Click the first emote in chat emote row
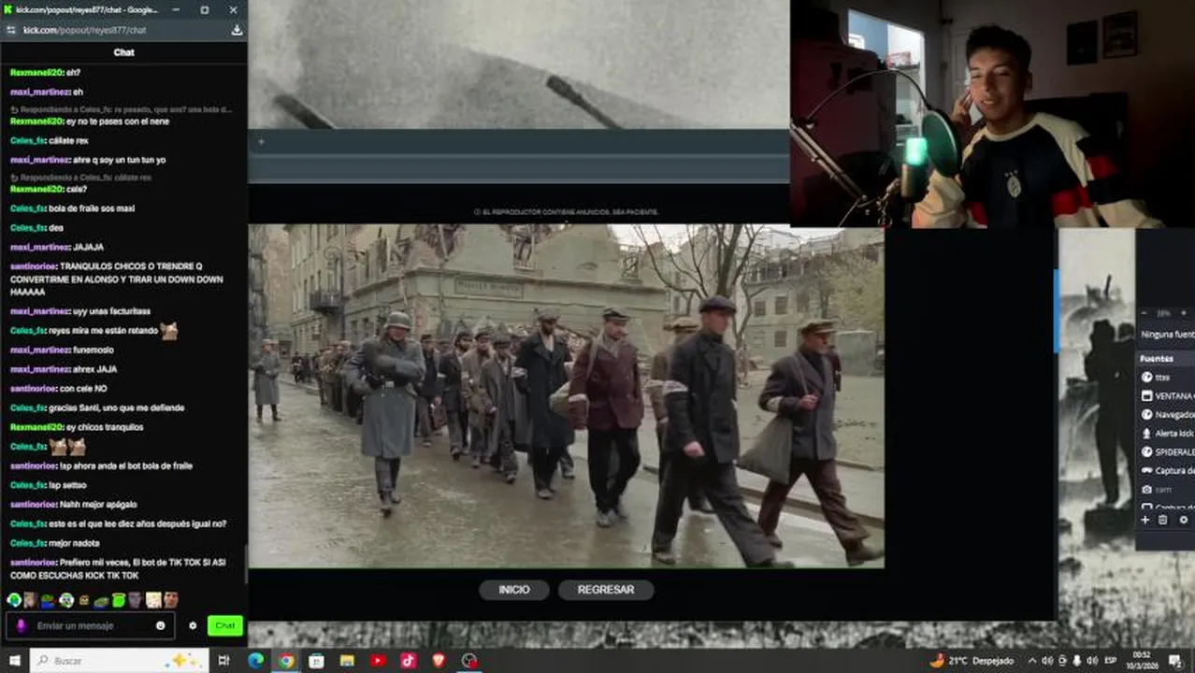This screenshot has height=673, width=1195. (x=14, y=600)
